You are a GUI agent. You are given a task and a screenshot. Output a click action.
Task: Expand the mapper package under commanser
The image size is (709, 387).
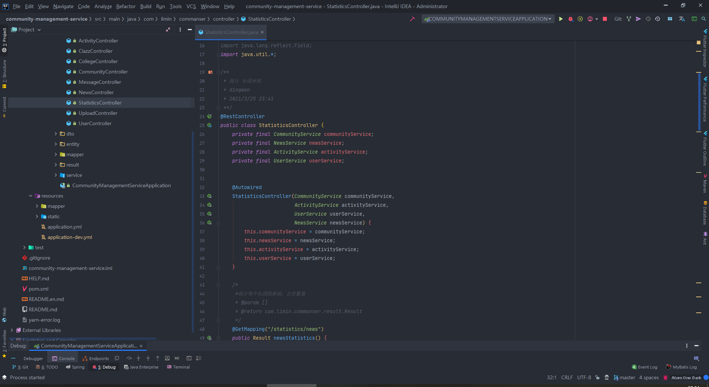(x=56, y=154)
